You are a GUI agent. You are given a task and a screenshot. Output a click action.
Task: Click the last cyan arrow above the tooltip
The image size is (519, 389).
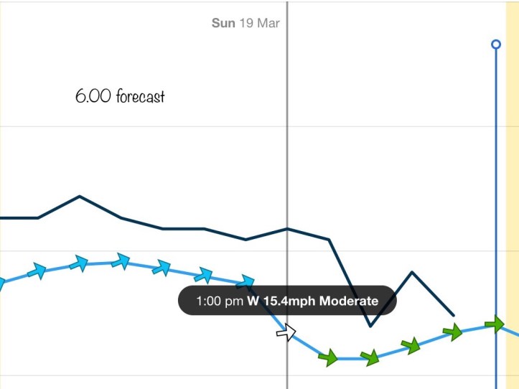pos(246,281)
